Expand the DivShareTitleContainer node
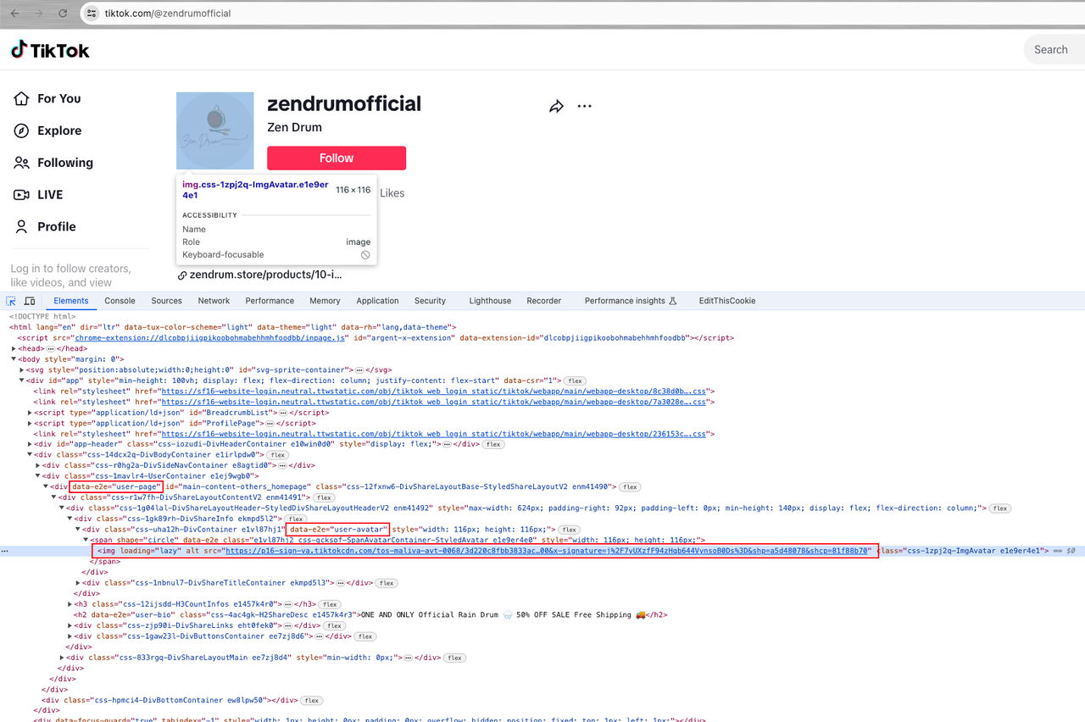 point(79,583)
